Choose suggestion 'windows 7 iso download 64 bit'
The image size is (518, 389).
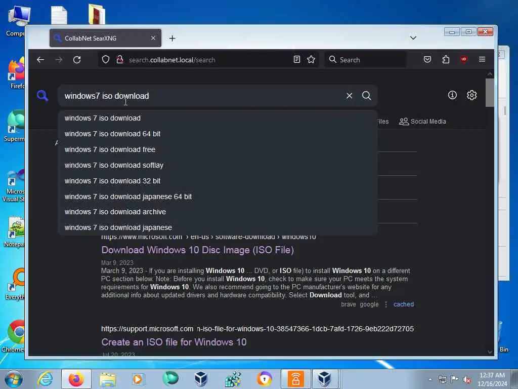(218, 134)
